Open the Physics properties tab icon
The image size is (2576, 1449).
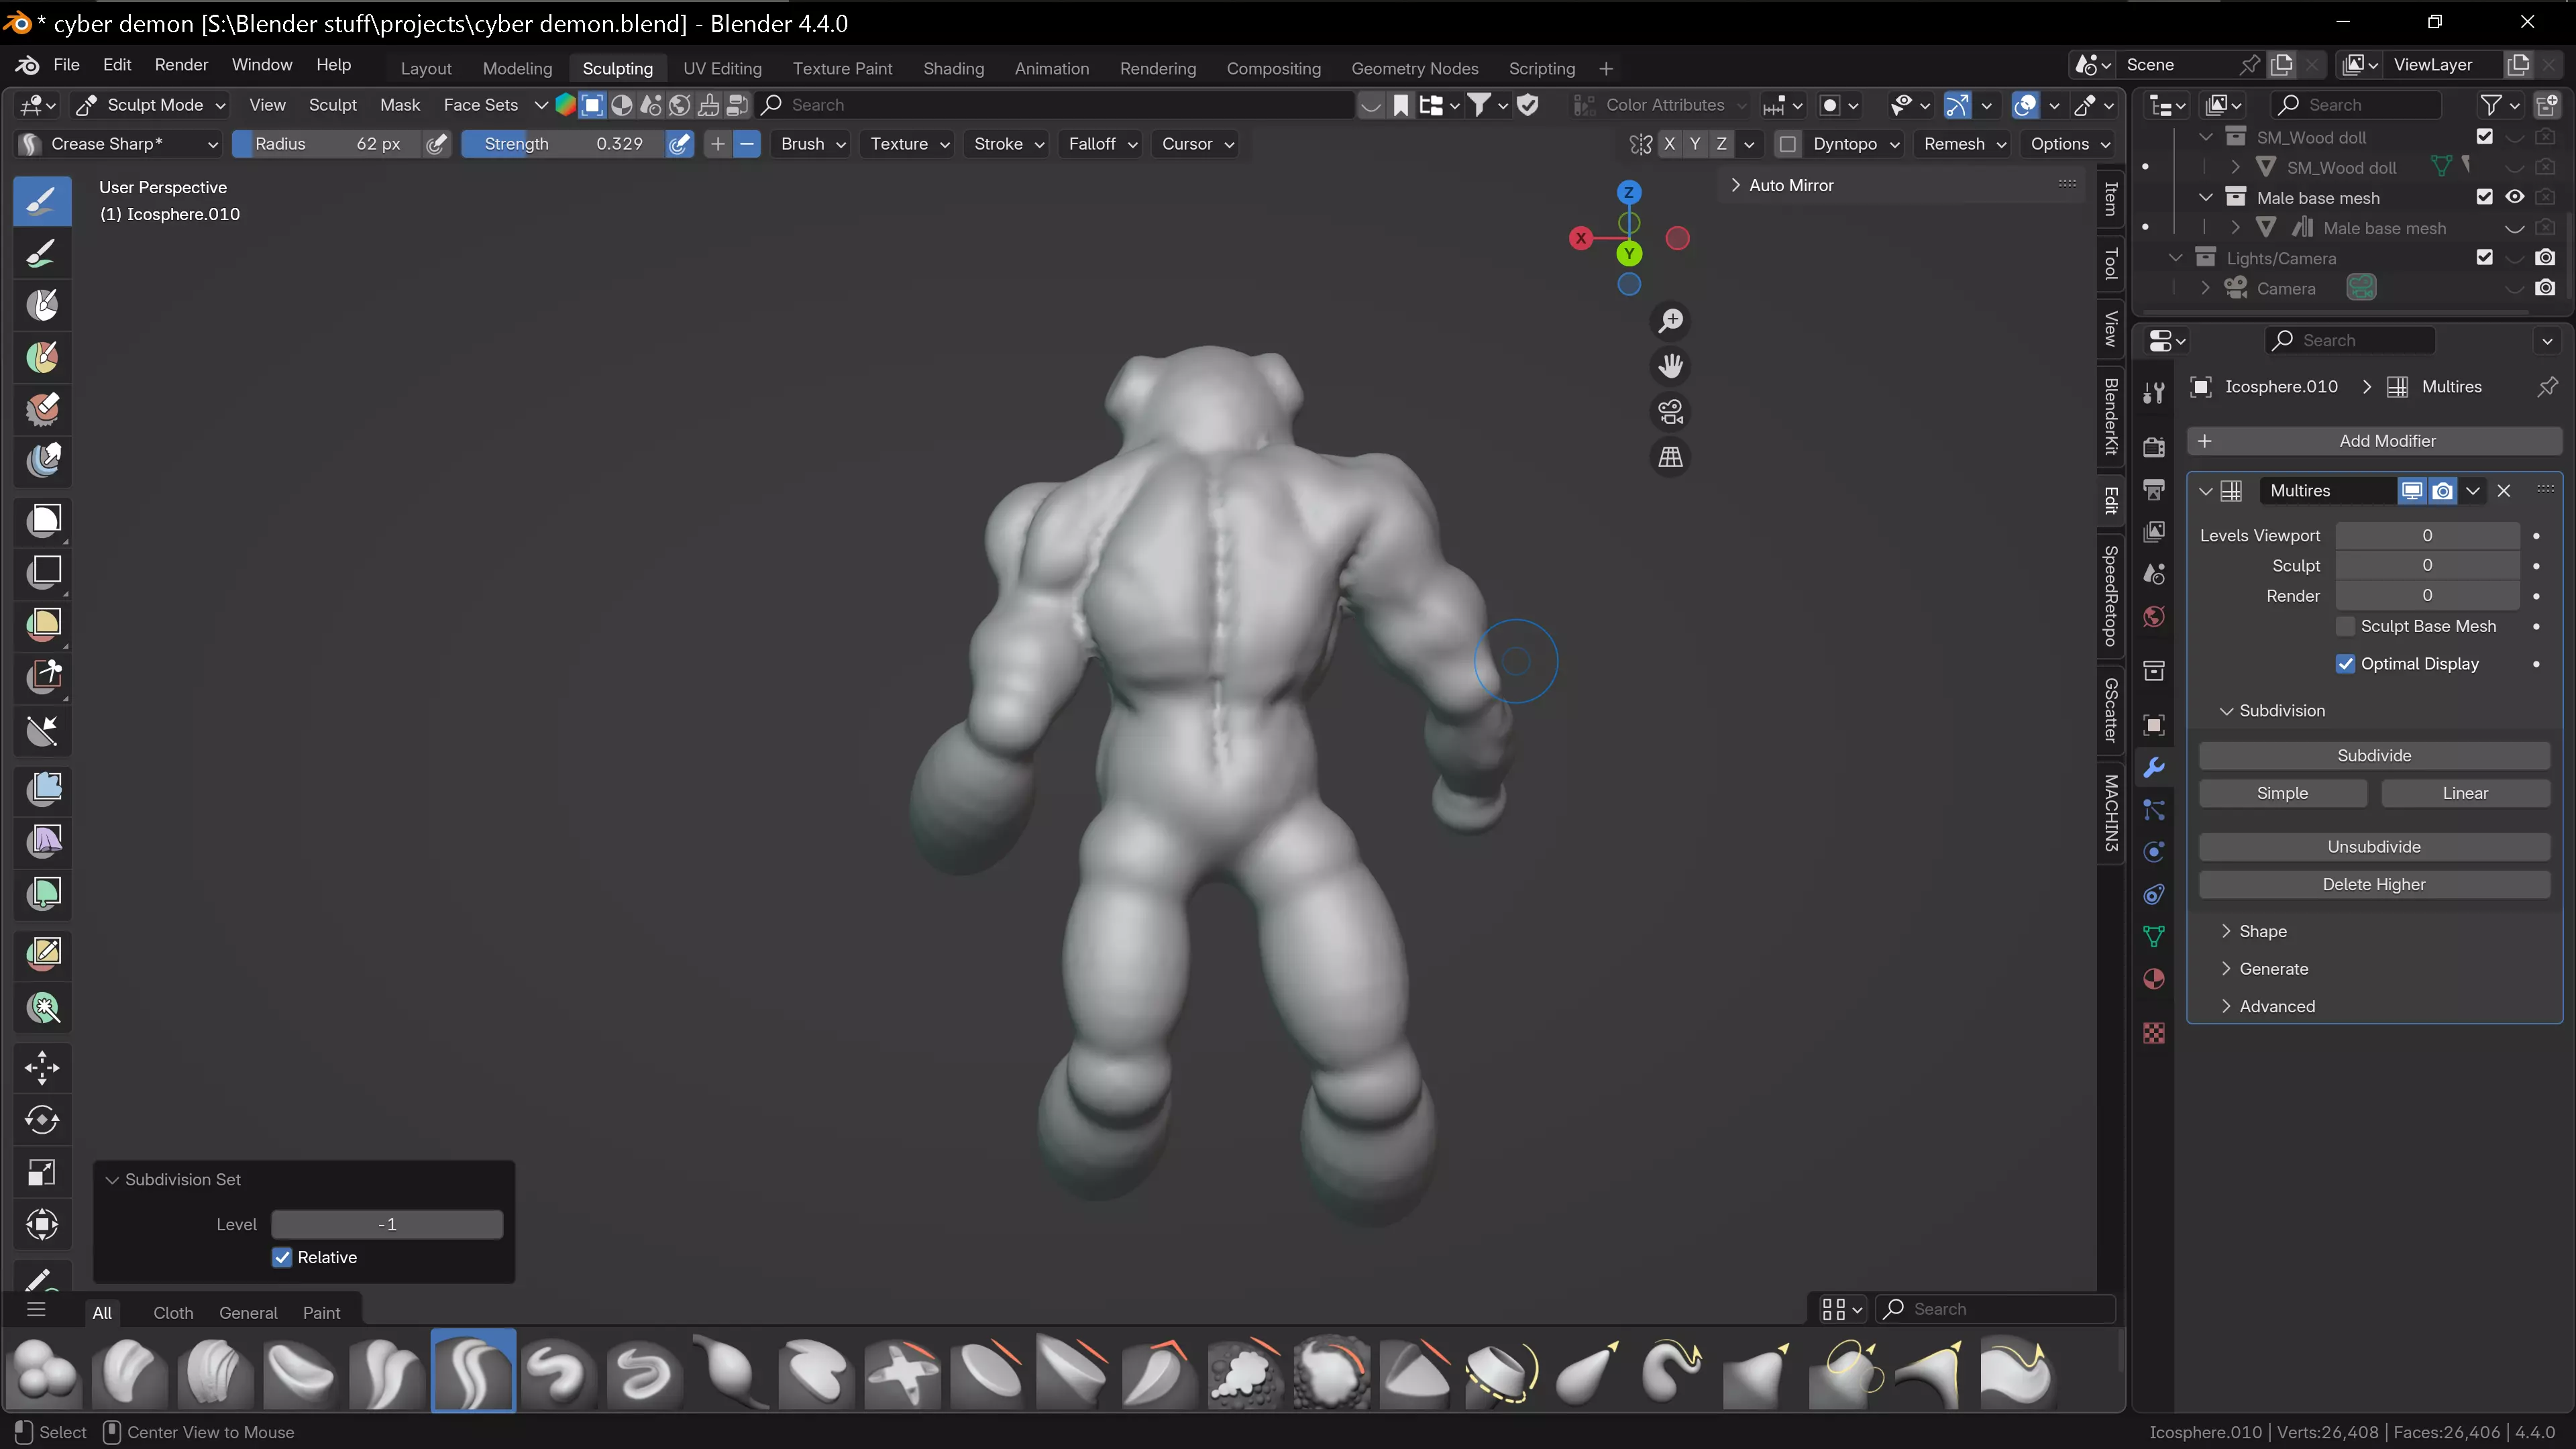2154,851
